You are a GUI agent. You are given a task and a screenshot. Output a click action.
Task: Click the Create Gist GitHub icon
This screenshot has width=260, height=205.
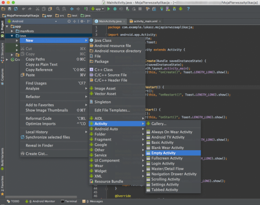pyautogui.click(x=22, y=154)
